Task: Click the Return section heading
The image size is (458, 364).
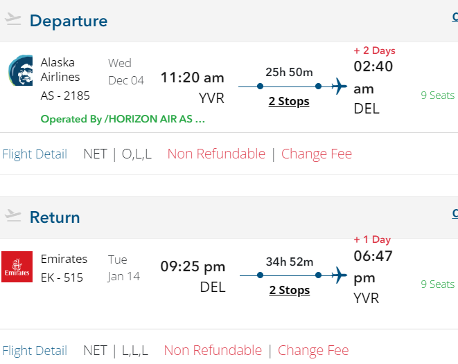Action: tap(55, 217)
